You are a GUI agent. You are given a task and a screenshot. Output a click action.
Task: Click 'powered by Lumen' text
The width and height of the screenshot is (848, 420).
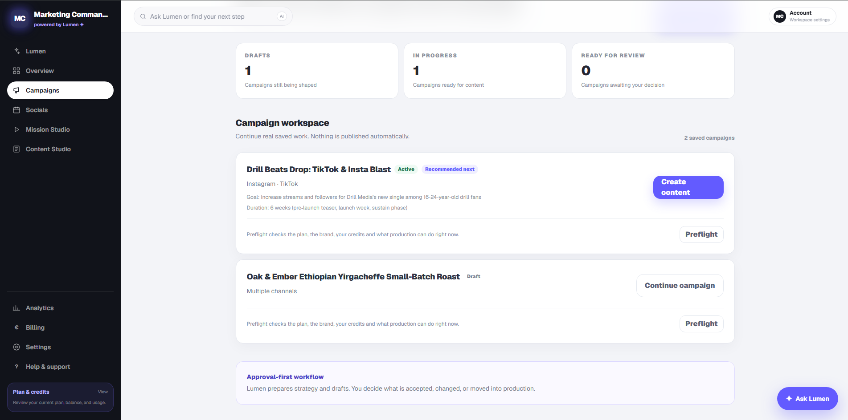(x=59, y=25)
